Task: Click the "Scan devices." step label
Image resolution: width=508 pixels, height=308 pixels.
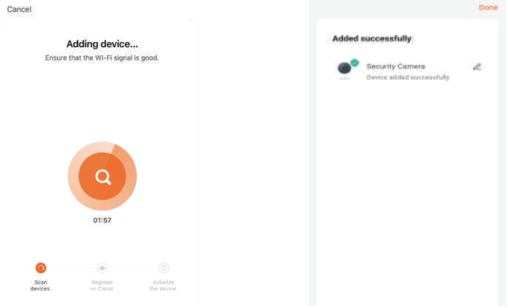Action: 41,285
